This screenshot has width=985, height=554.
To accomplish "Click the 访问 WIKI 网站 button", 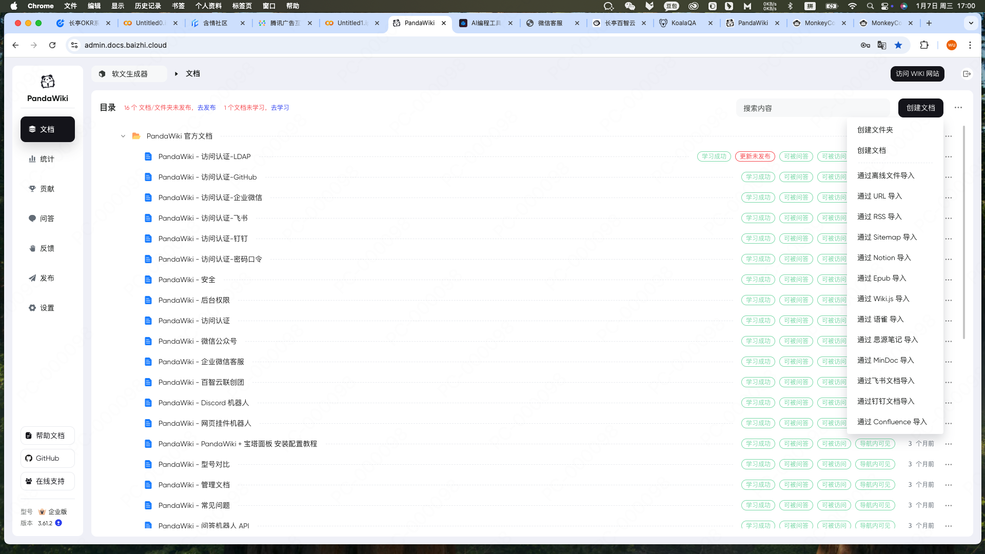I will tap(917, 74).
